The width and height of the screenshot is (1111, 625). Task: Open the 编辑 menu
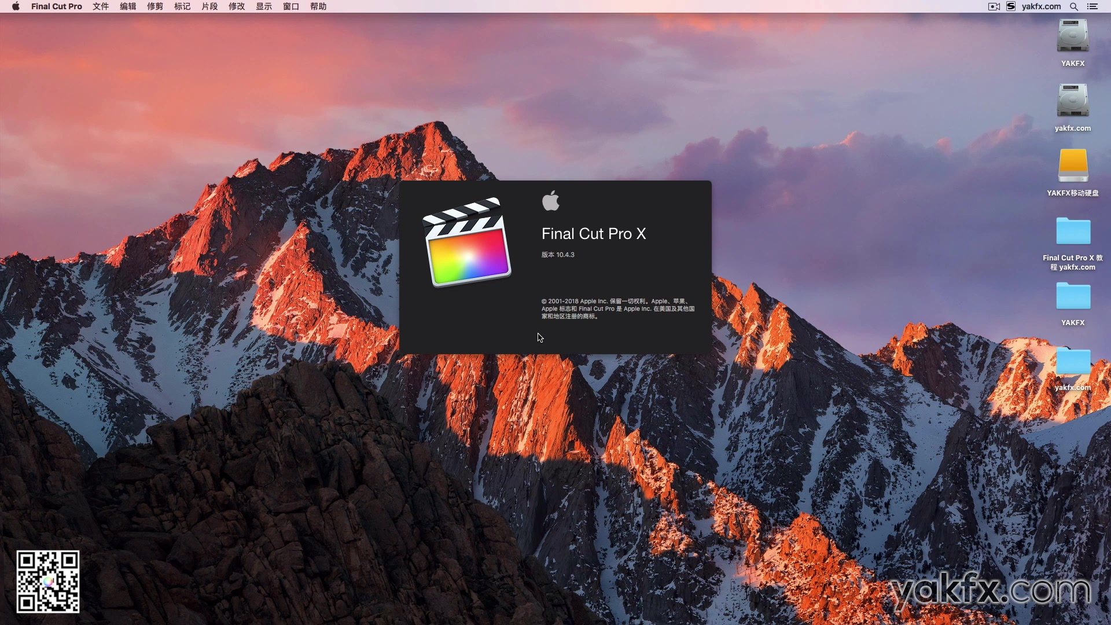pos(128,6)
